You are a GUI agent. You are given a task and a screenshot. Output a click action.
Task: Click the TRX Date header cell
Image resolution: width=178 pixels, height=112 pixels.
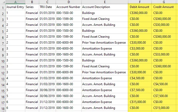[x=47, y=7]
